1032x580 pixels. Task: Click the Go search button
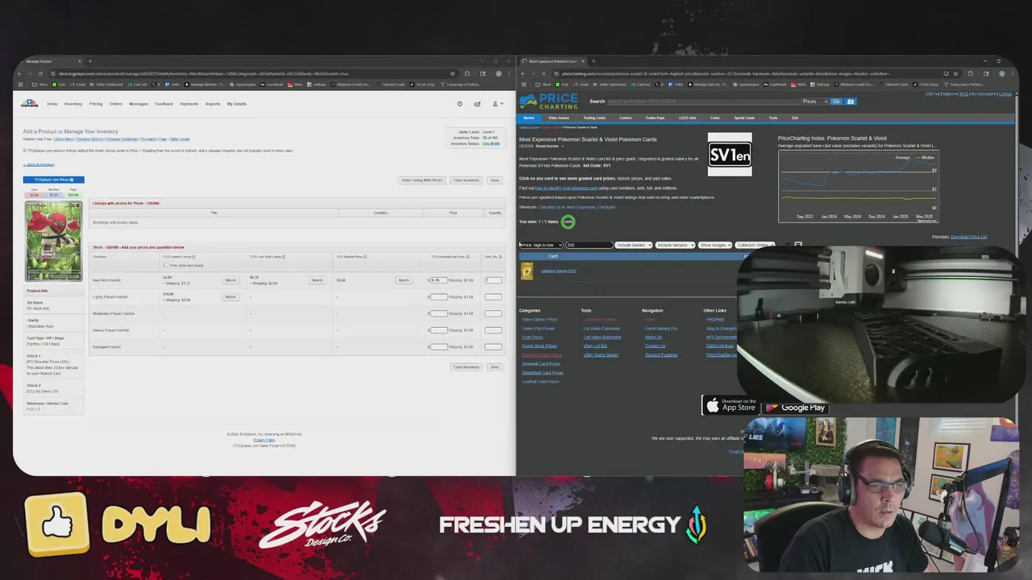[x=836, y=101]
